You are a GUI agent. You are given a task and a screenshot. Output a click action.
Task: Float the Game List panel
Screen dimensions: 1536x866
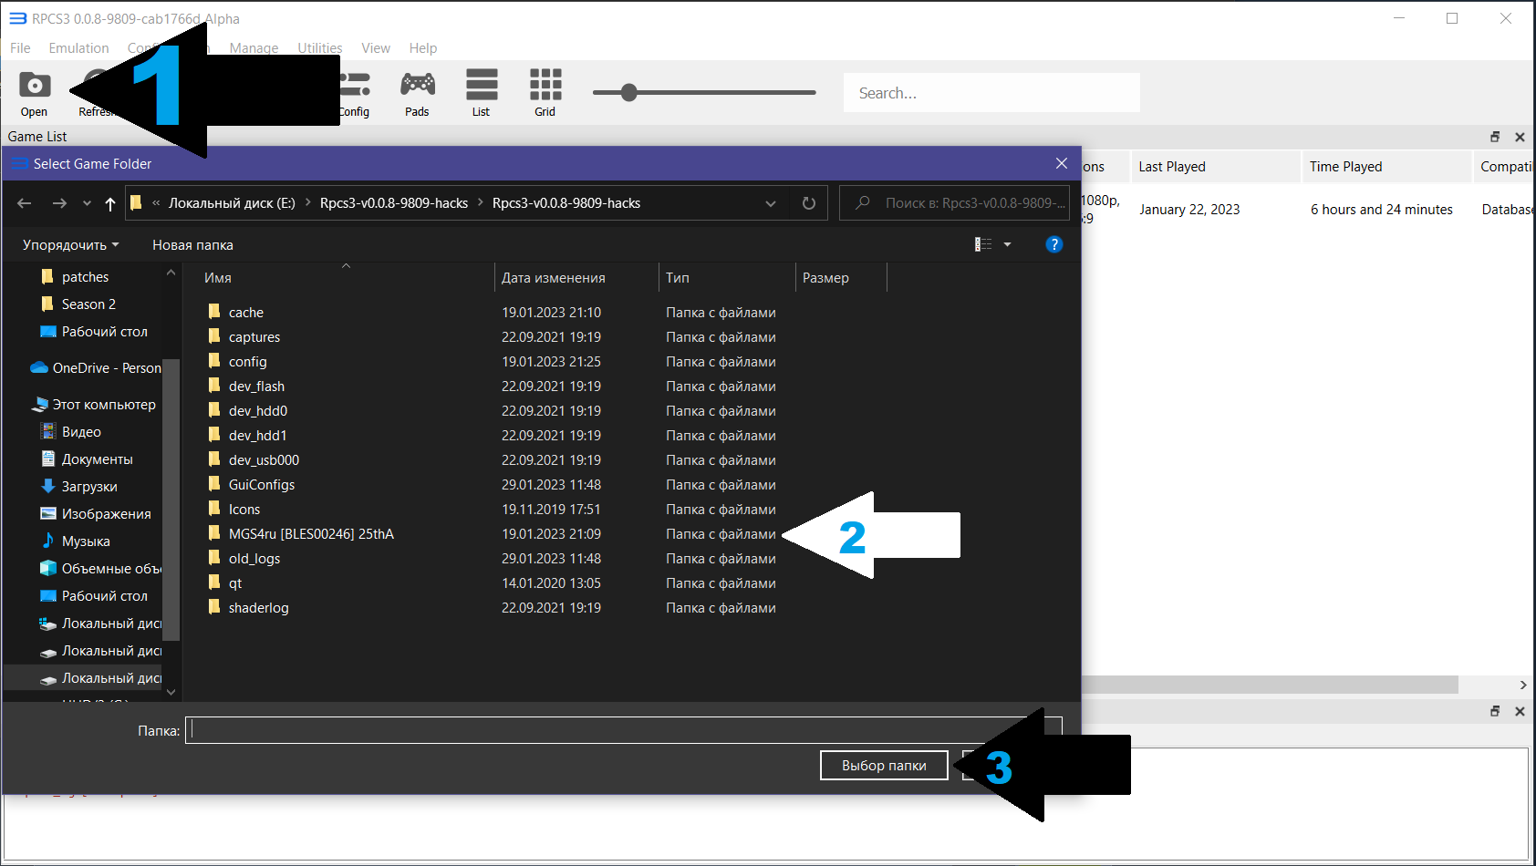1495,137
